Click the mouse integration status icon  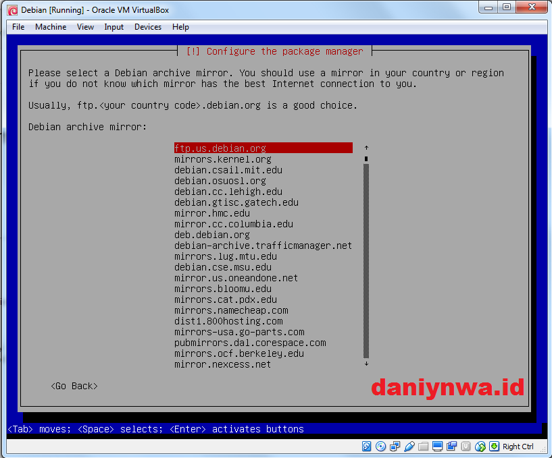pos(480,447)
